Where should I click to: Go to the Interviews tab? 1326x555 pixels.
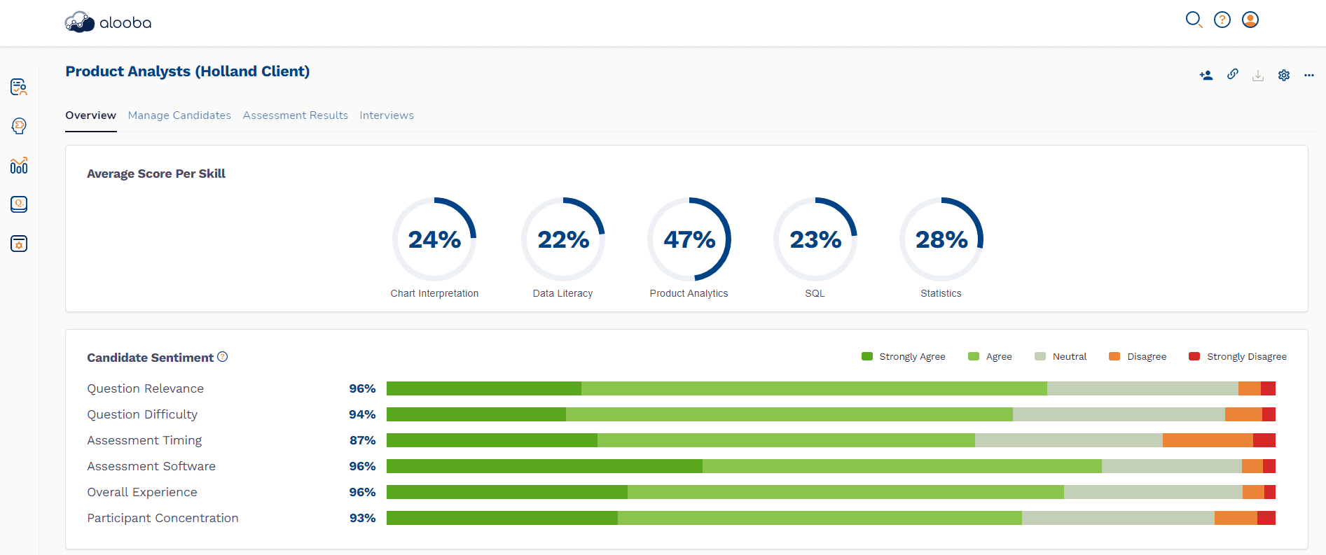click(x=387, y=115)
